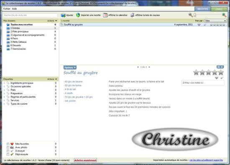Click the camera Avec photo icon
Viewport: 230px width, 165px height.
click(12, 147)
